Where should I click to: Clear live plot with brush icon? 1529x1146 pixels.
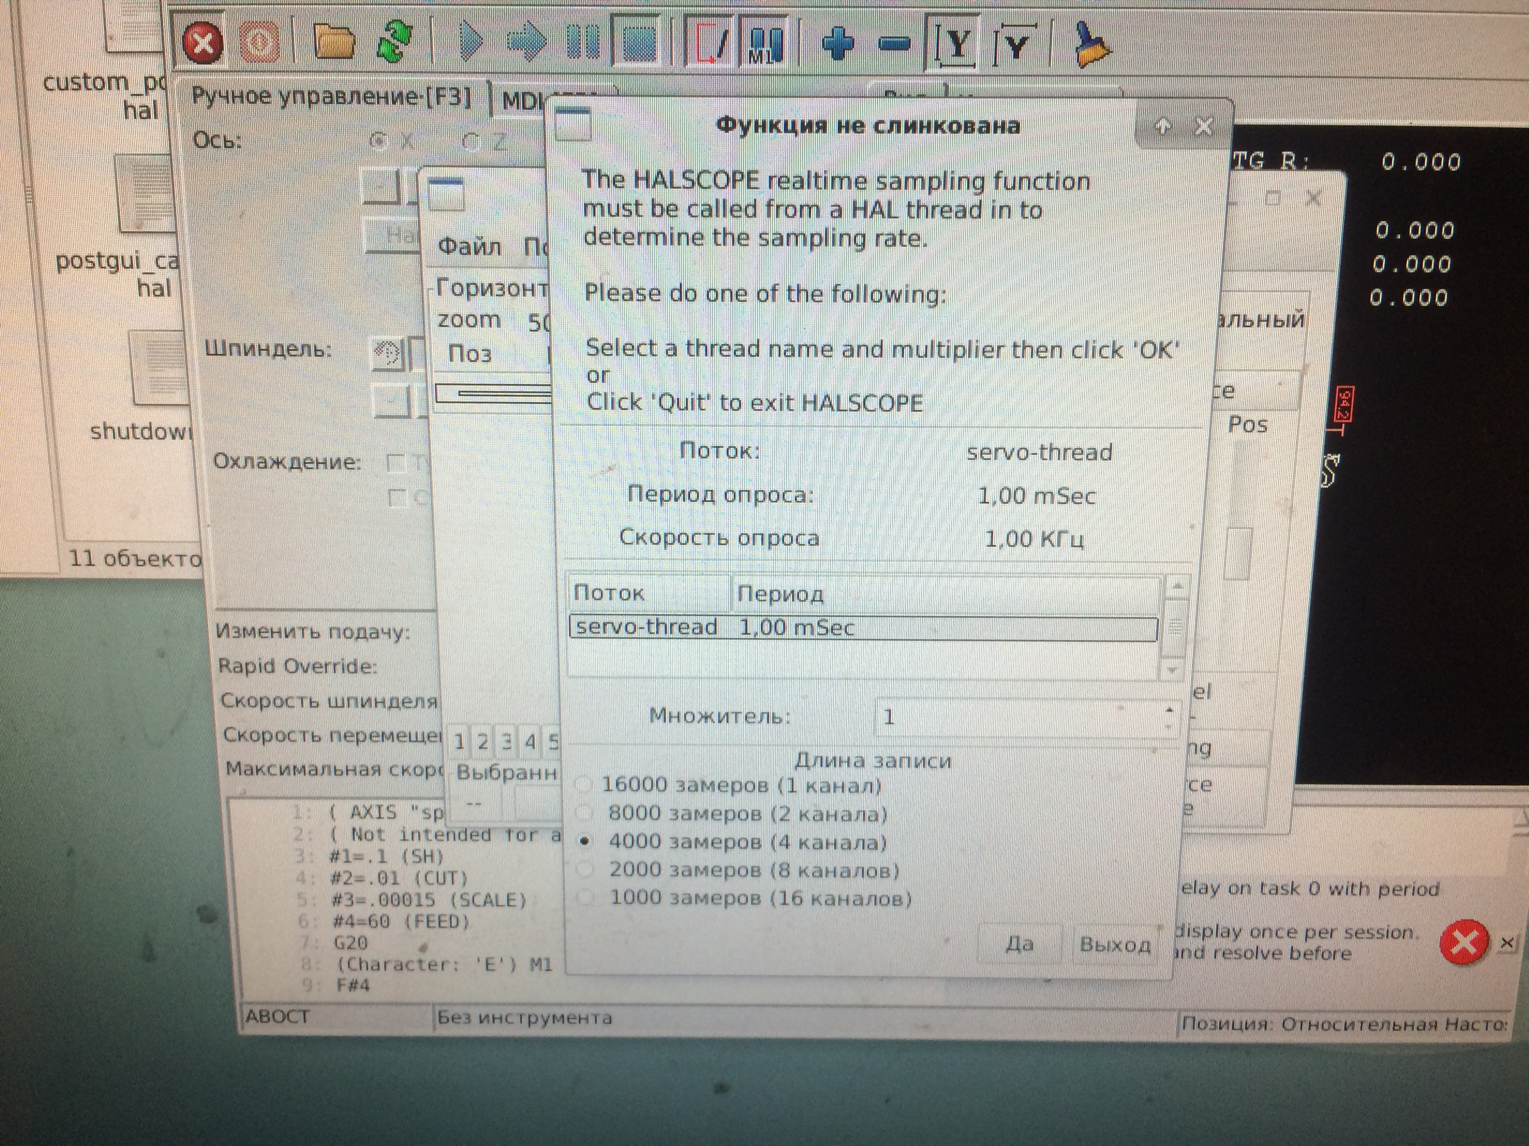[x=1090, y=44]
